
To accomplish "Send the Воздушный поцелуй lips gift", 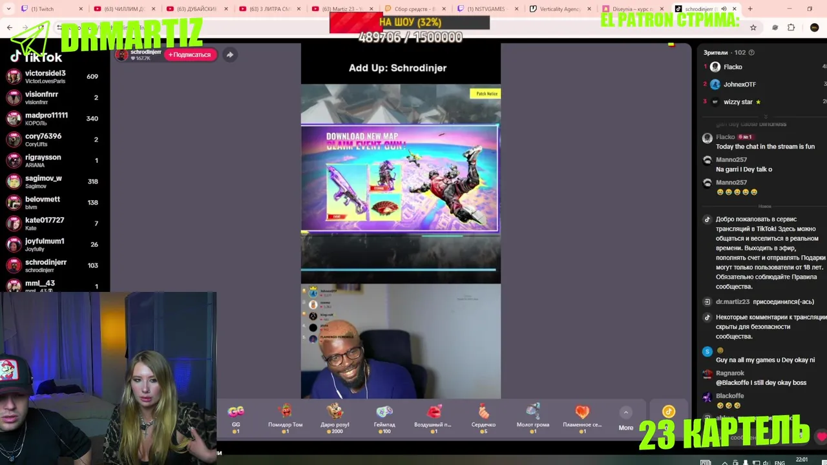I will coord(433,418).
